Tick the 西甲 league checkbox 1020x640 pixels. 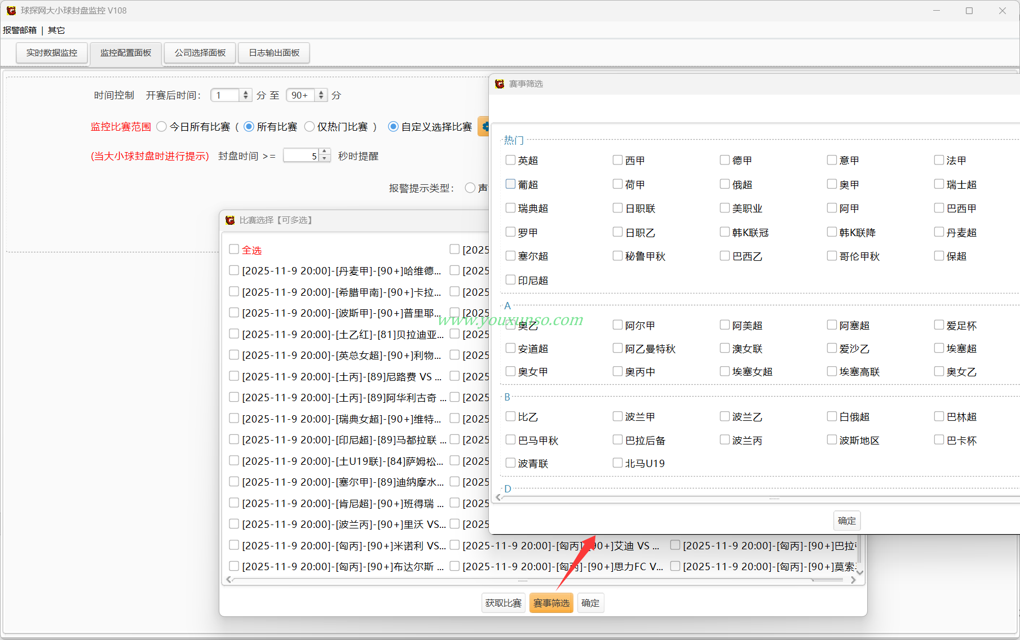click(x=617, y=160)
